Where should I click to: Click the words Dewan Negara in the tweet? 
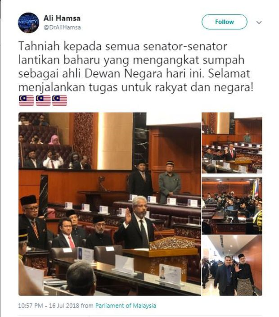point(123,73)
